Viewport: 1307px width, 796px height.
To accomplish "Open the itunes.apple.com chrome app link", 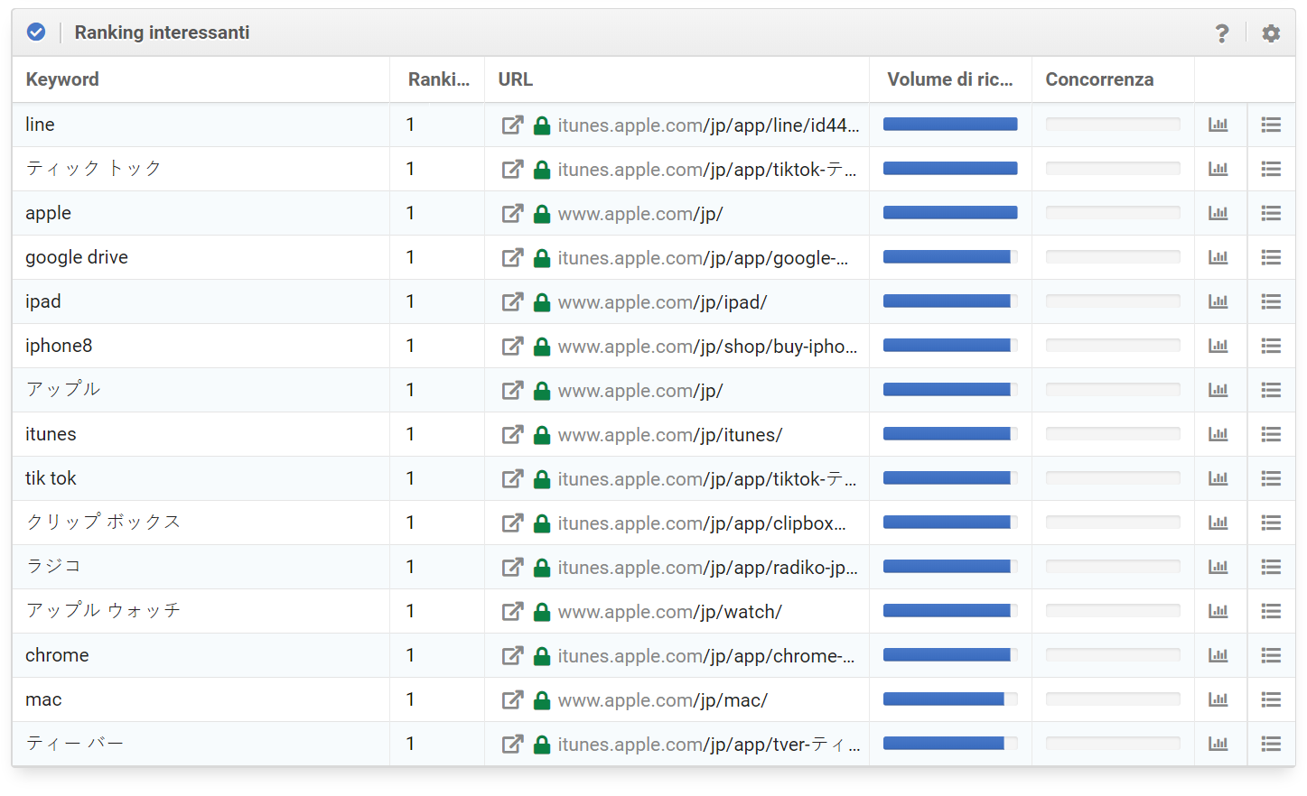I will [x=706, y=656].
